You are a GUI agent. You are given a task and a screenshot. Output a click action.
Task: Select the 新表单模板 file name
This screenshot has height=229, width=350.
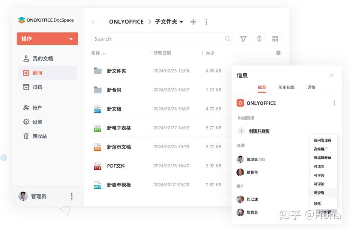tap(119, 185)
